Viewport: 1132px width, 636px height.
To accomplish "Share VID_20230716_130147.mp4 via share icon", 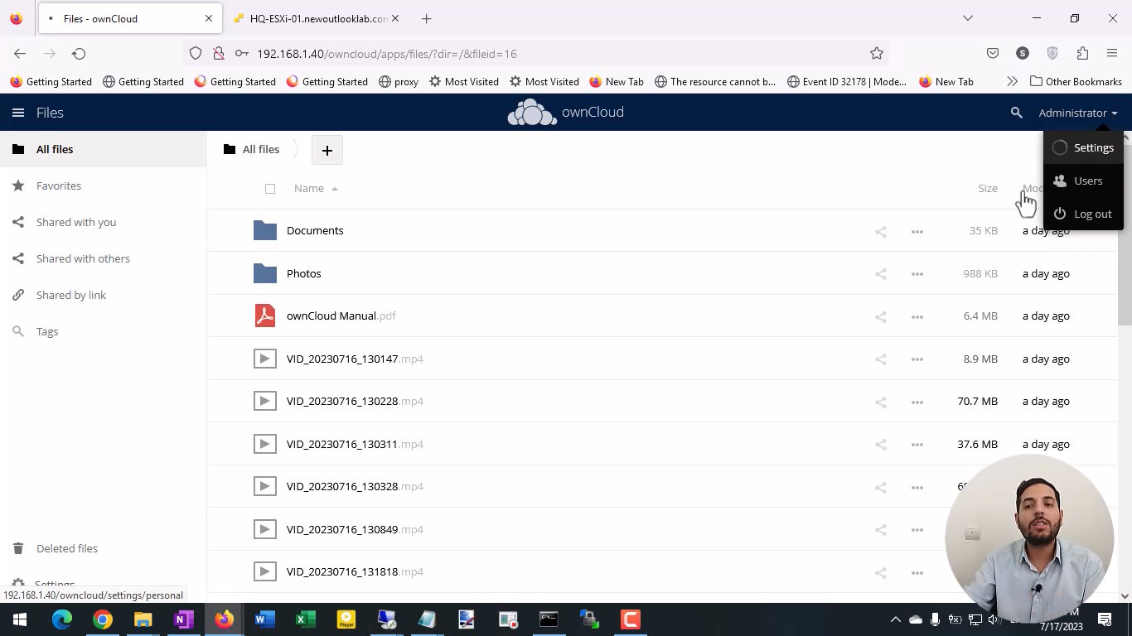I will (881, 359).
